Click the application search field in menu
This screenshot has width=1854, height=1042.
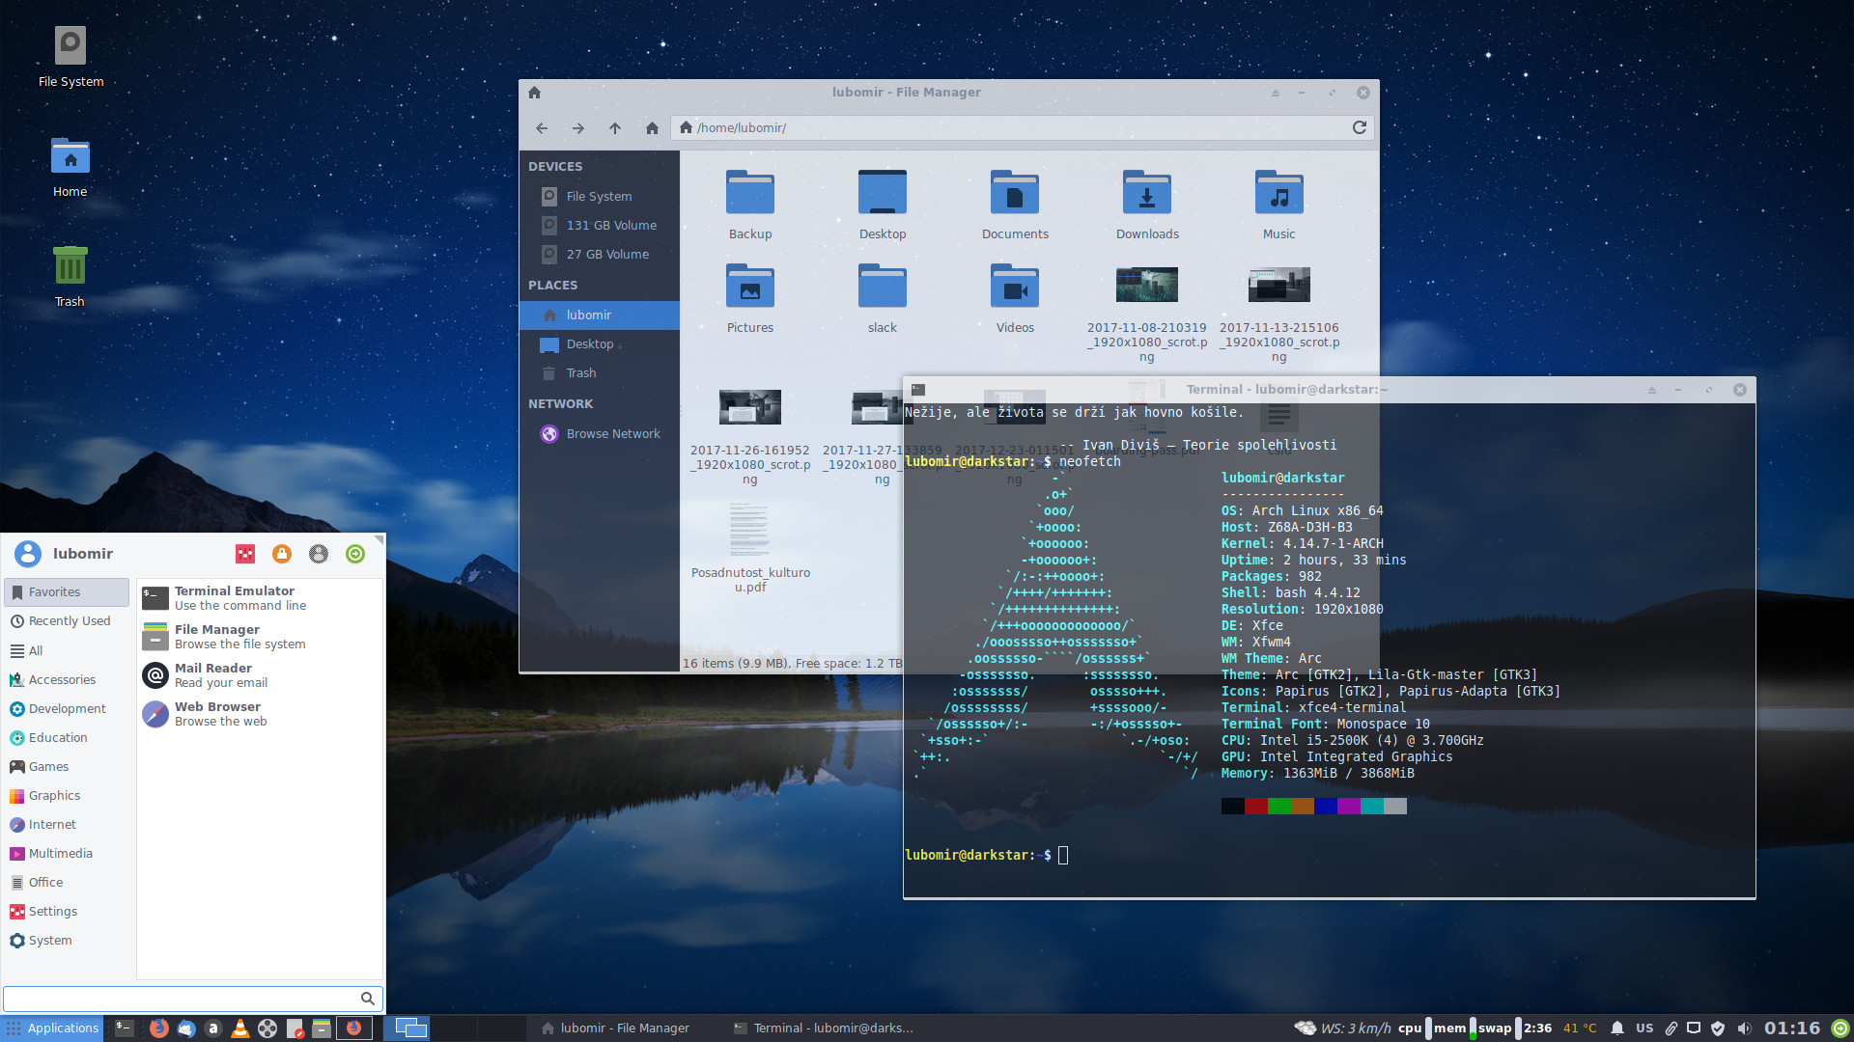193,999
